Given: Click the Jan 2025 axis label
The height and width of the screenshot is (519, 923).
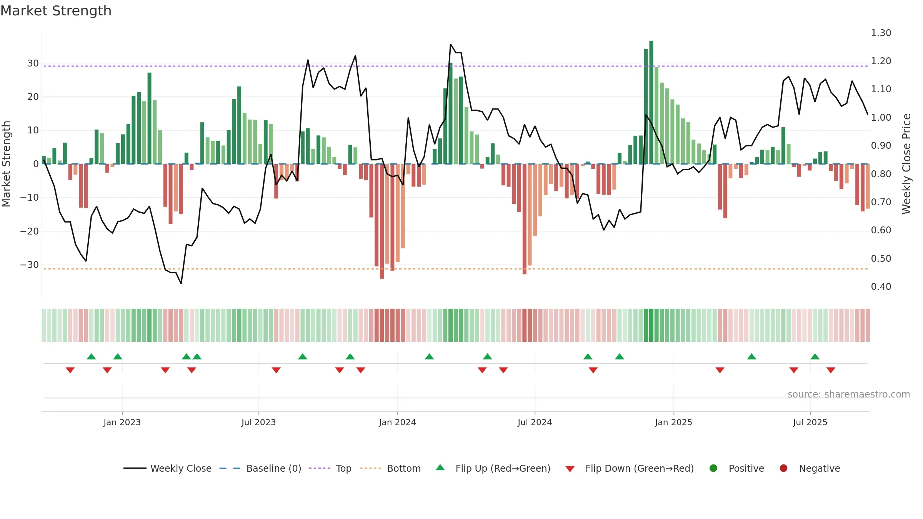Looking at the screenshot, I should click(x=673, y=422).
